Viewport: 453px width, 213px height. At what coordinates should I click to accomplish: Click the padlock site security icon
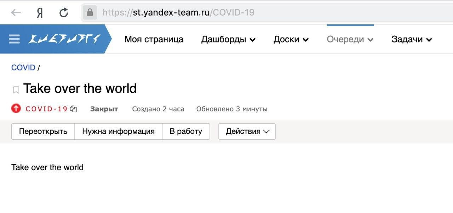(90, 13)
